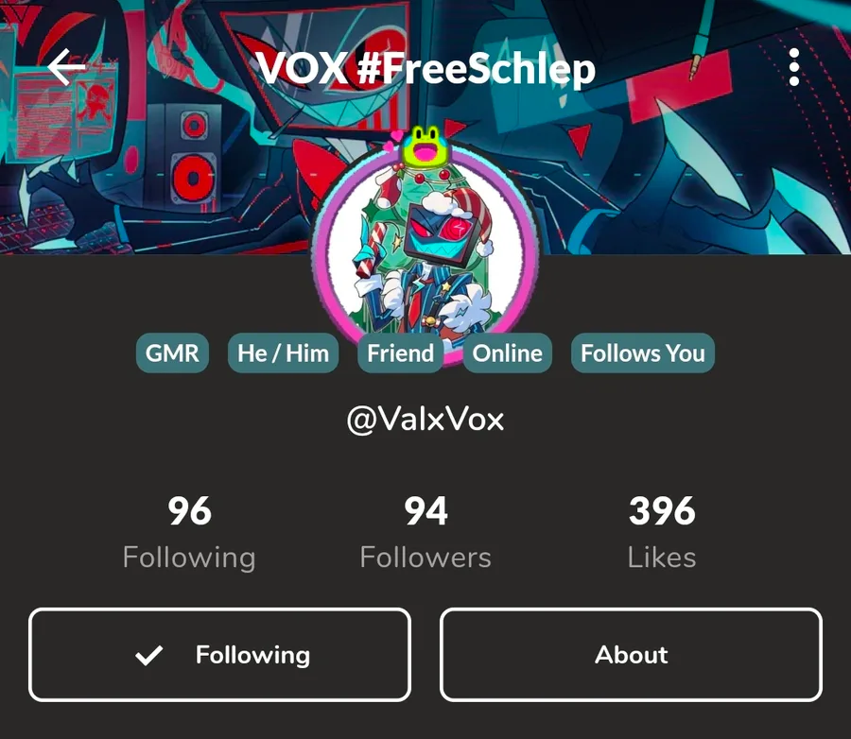Open the About section button
This screenshot has height=739, width=851.
coord(632,655)
